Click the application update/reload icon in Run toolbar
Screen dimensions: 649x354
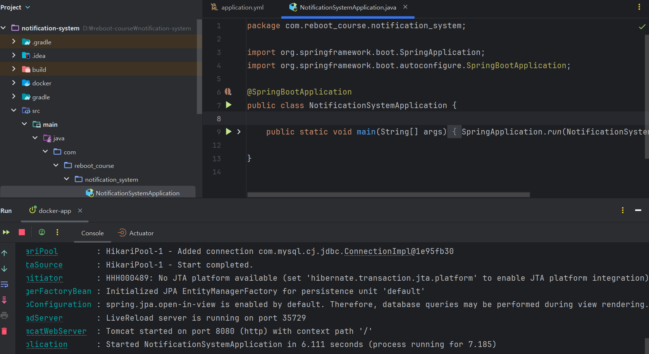tap(42, 232)
